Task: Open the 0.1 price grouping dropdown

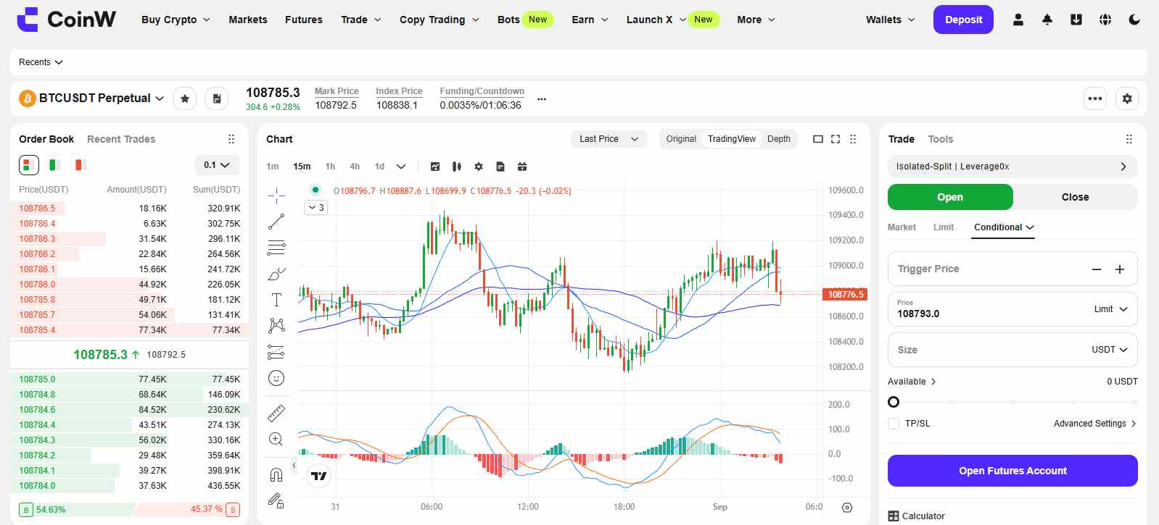Action: [x=217, y=165]
